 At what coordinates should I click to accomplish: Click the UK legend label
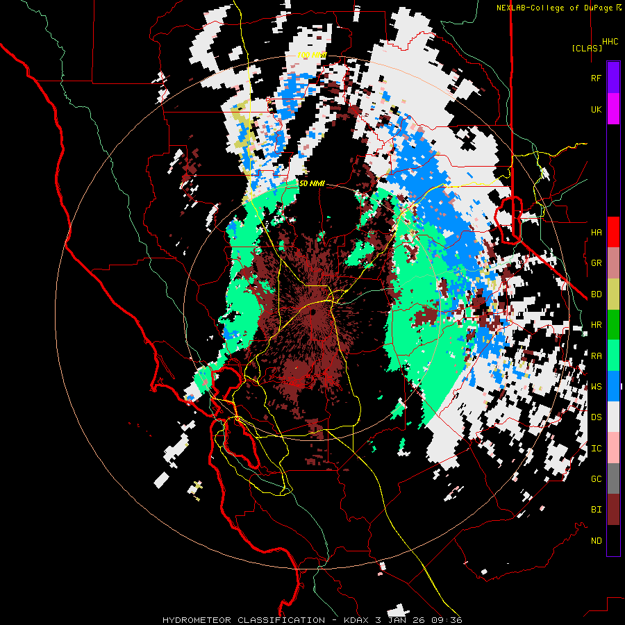click(596, 109)
